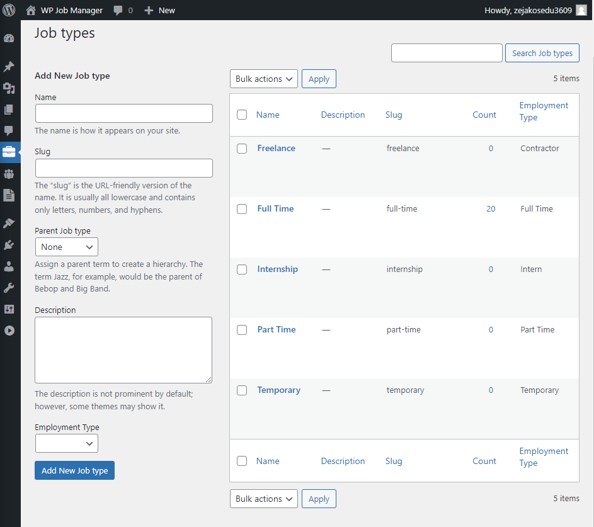Viewport: 594px width, 527px height.
Task: Click the Description textarea
Action: pyautogui.click(x=123, y=350)
